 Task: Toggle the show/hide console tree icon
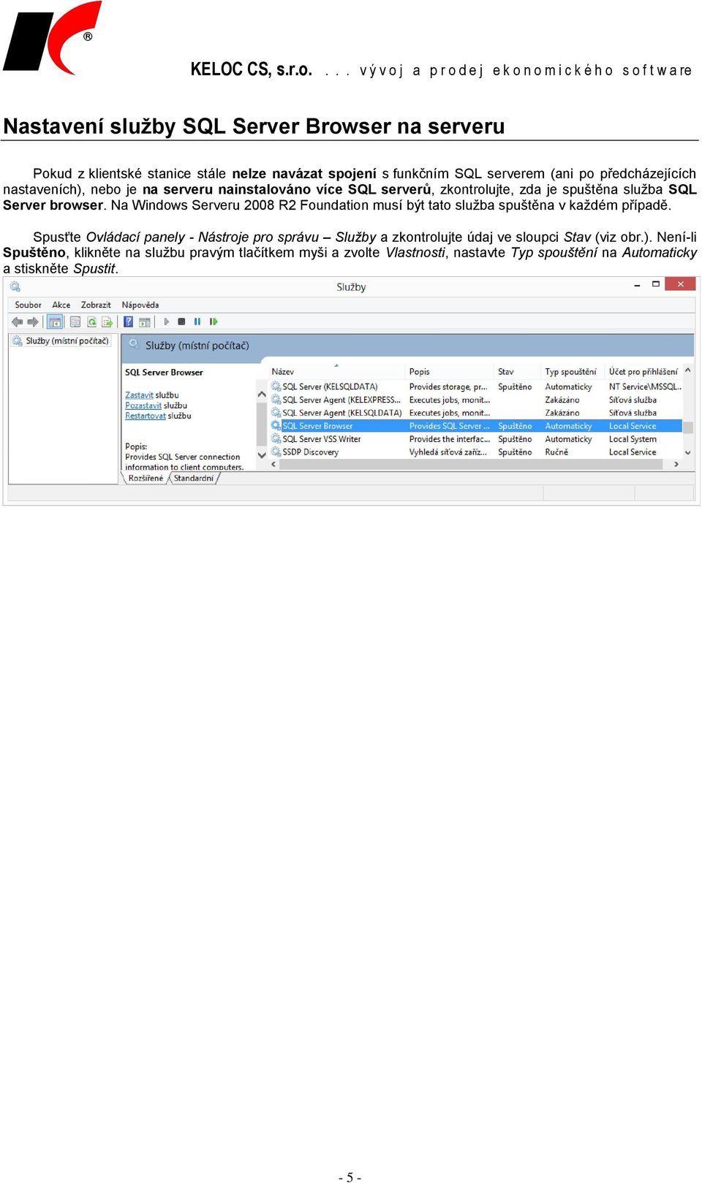click(x=55, y=322)
